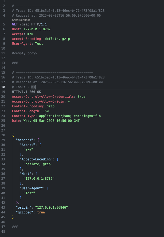This screenshot has width=164, height=237.
Task: Click the "headers" JSON key
Action: pos(25,140)
